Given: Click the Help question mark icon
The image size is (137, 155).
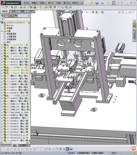Looking at the screenshot, I should 122,3.
